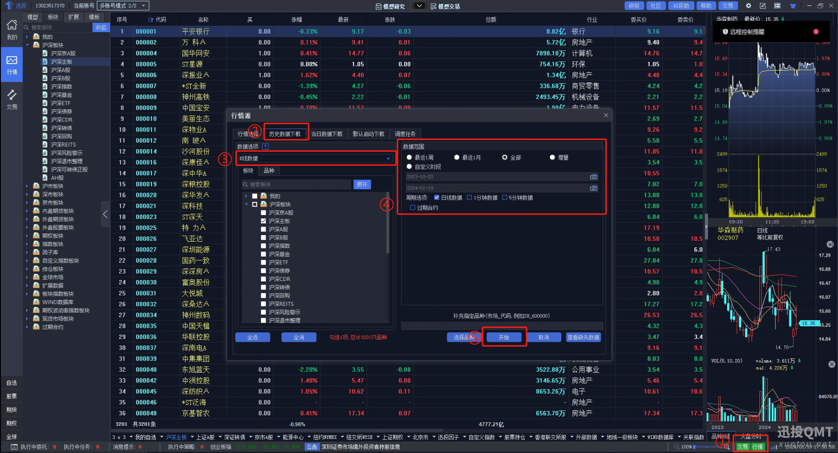Toggle the 日线数据 checkbox
The width and height of the screenshot is (838, 453).
pos(437,198)
